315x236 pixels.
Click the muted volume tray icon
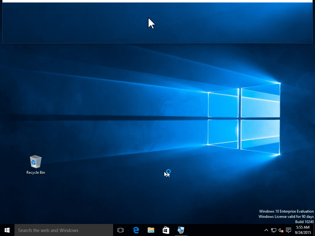281,230
